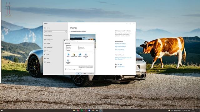Open Discord from the taskbar

pyautogui.click(x=89, y=110)
